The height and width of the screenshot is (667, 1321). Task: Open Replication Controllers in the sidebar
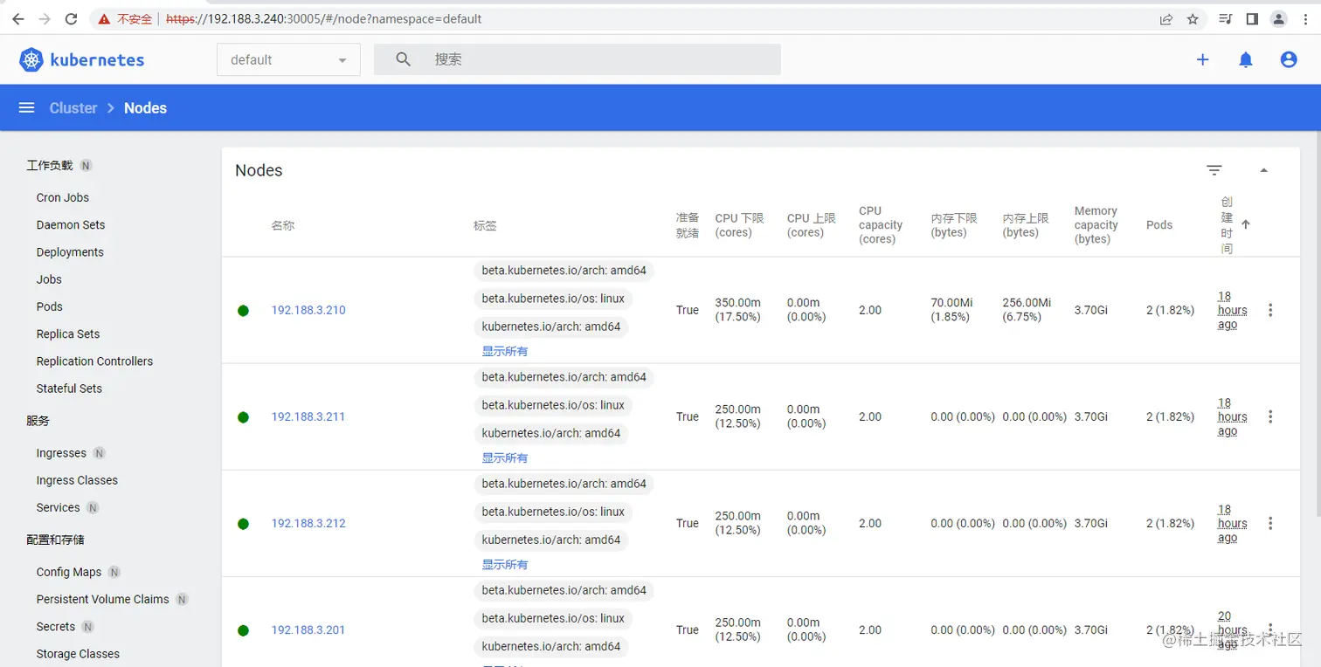coord(94,361)
